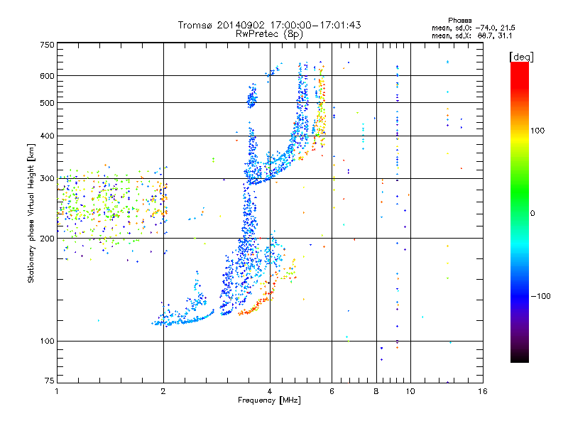568x426 pixels.
Task: Click the y-axis tick label '100'
Action: [x=47, y=342]
